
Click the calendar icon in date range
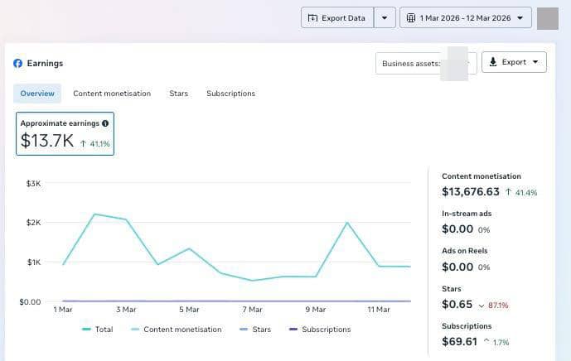pos(410,18)
